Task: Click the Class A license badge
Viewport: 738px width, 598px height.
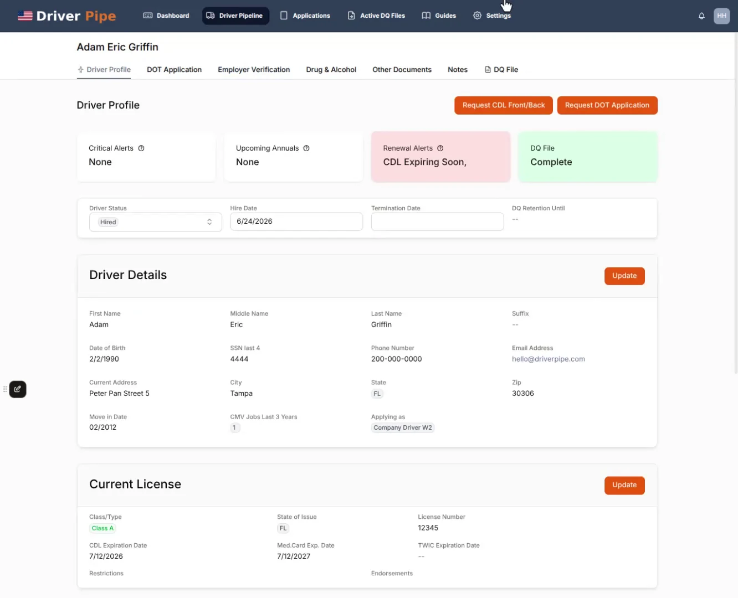Action: 102,528
